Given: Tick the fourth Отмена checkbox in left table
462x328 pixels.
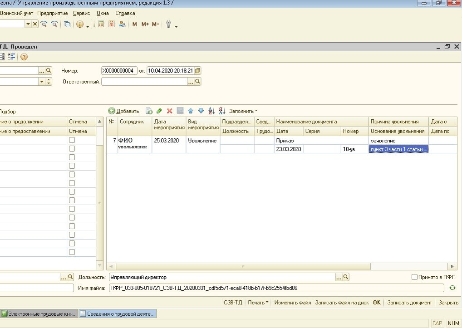Looking at the screenshot, I should coord(72,166).
